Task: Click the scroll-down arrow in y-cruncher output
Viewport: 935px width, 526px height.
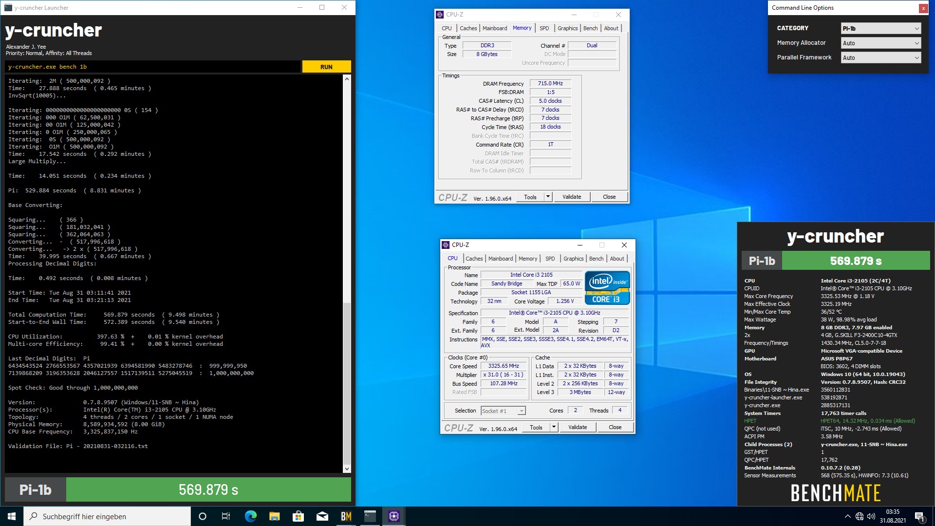Action: (x=347, y=469)
